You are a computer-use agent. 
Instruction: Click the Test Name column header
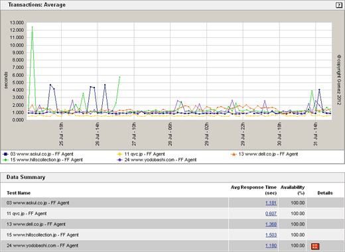point(19,193)
